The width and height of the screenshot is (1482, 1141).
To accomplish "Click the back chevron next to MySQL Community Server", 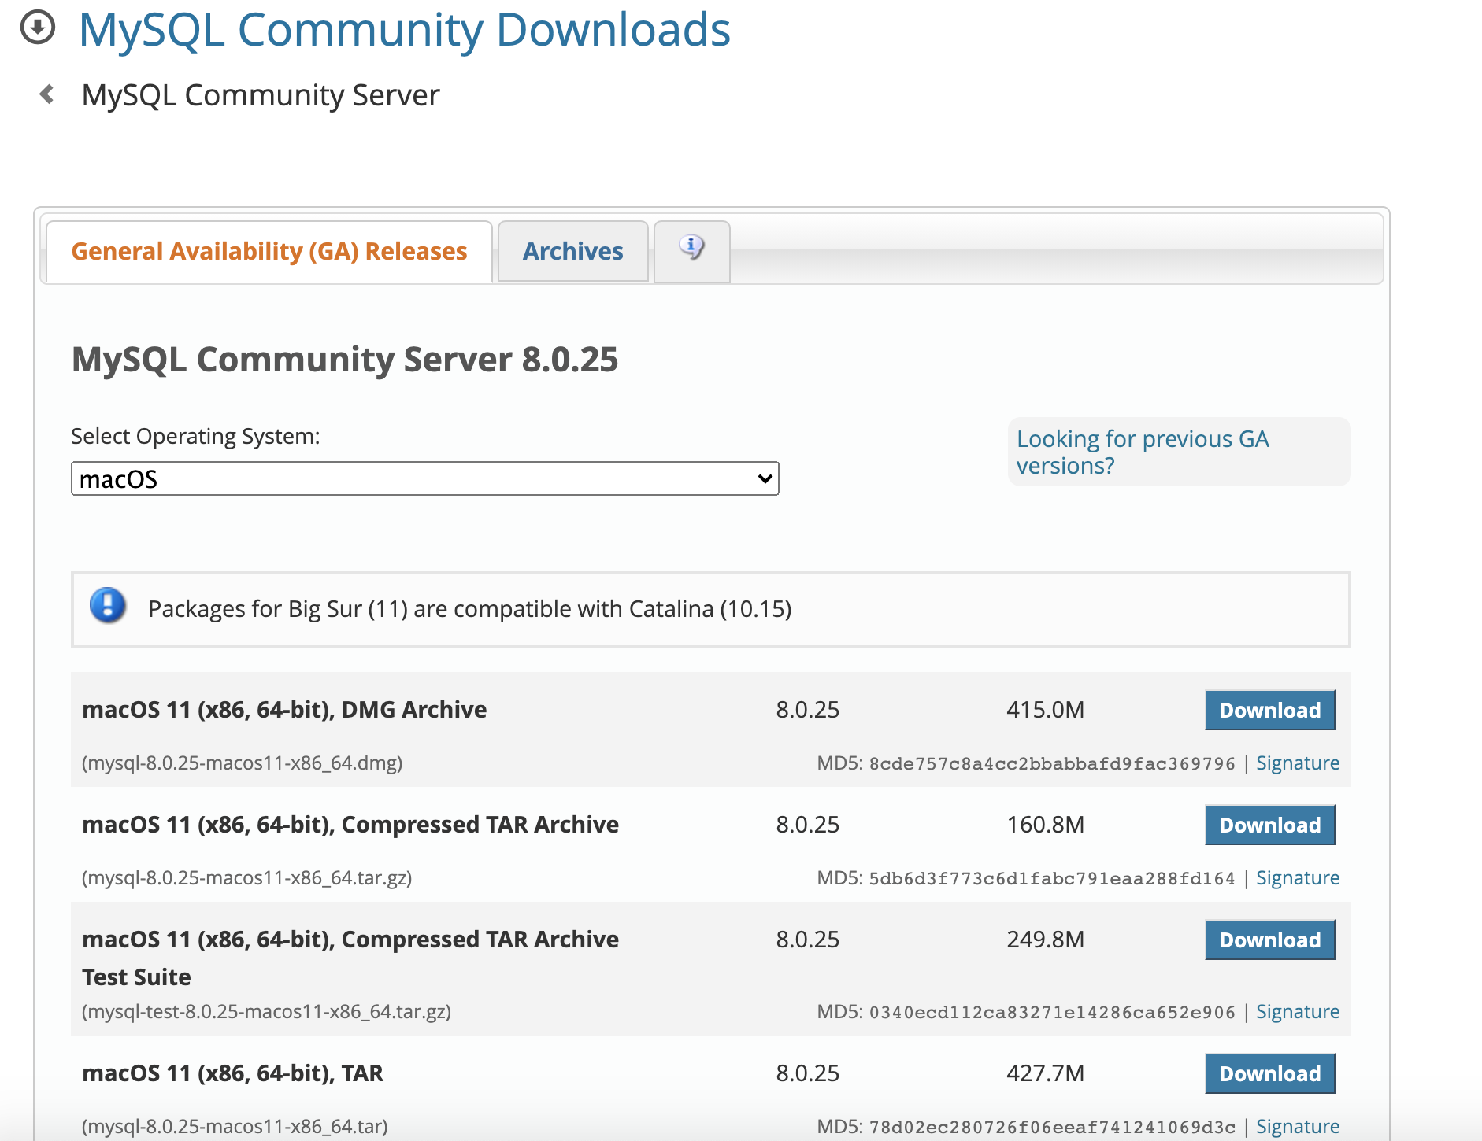I will point(47,94).
